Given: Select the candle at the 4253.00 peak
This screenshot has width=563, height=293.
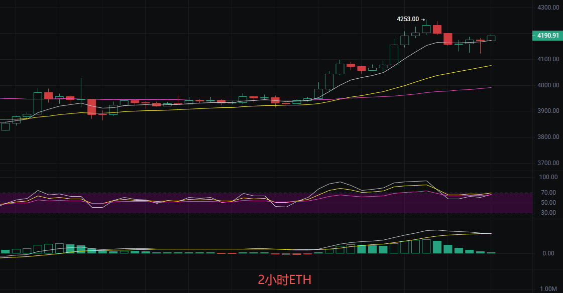Looking at the screenshot, I should pos(426,29).
